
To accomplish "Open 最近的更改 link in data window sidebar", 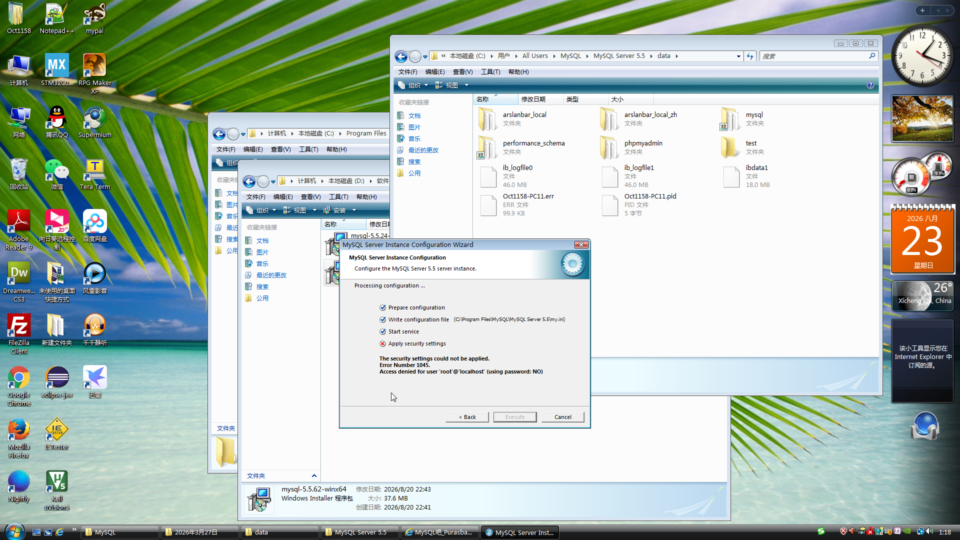I will [x=423, y=150].
